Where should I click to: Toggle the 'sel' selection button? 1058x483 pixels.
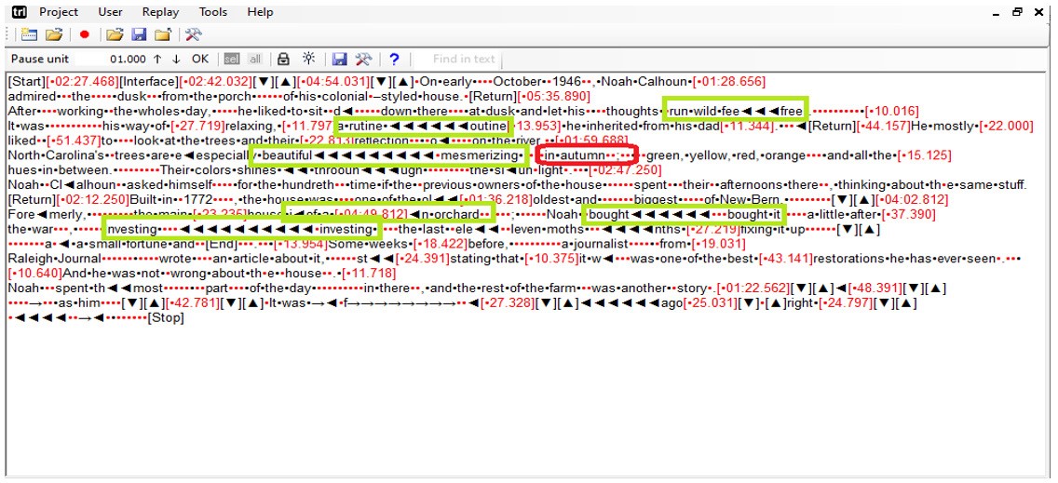pyautogui.click(x=231, y=59)
